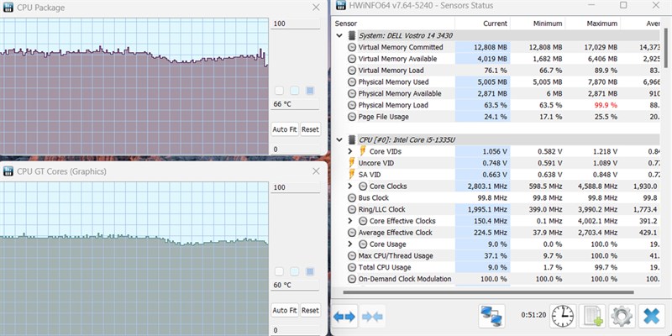
Task: Click Auto Fit in CPU GT Cores window
Action: 285,310
